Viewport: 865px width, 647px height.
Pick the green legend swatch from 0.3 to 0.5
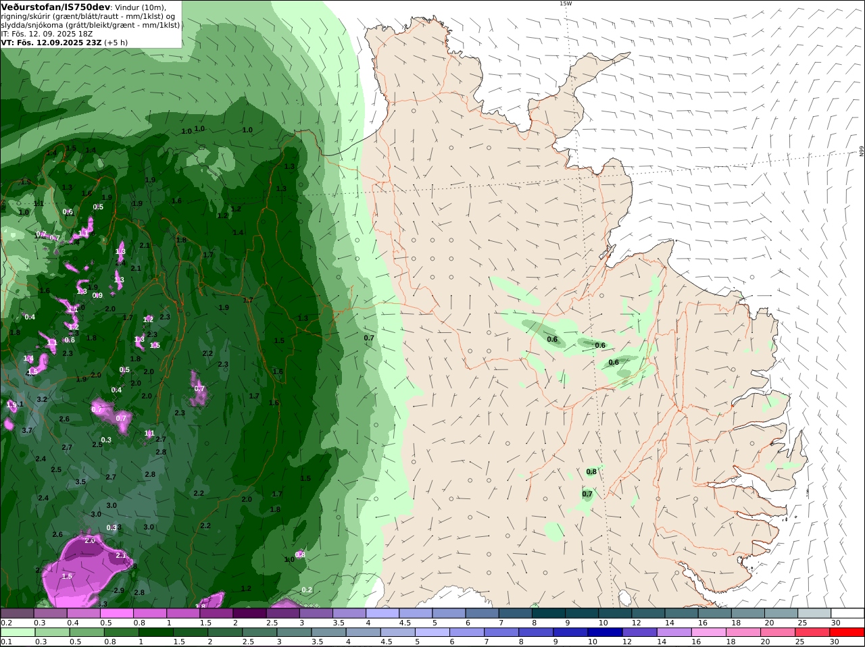pyautogui.click(x=51, y=632)
